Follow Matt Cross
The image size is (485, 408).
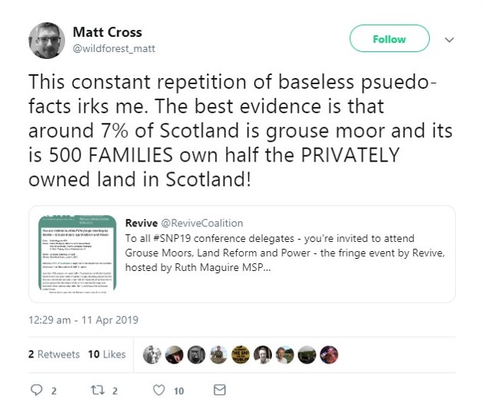(389, 39)
